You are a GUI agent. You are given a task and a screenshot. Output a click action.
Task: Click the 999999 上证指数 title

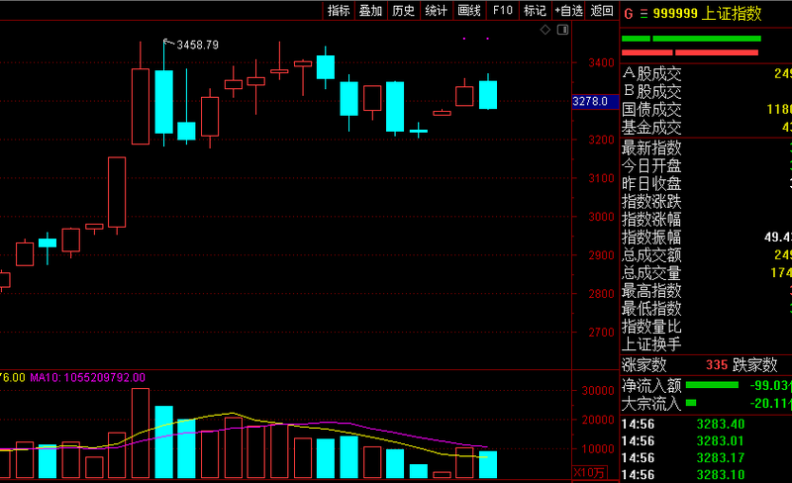click(706, 13)
